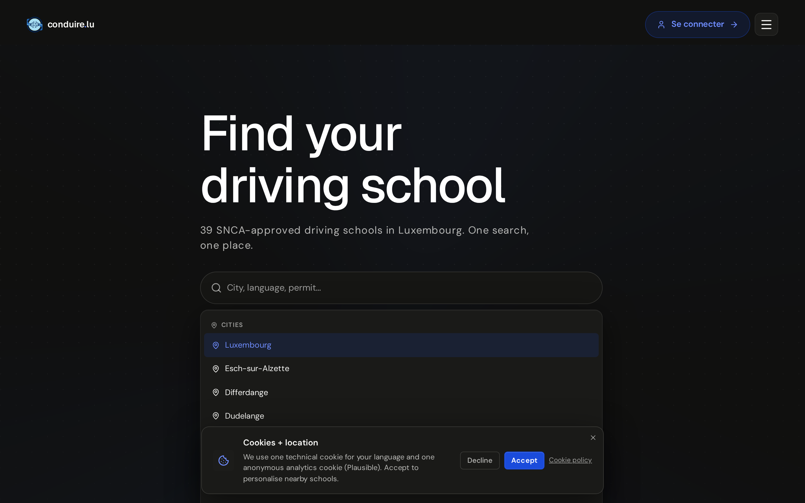Click the Cookies + location title
Viewport: 805px width, 503px height.
(280, 443)
